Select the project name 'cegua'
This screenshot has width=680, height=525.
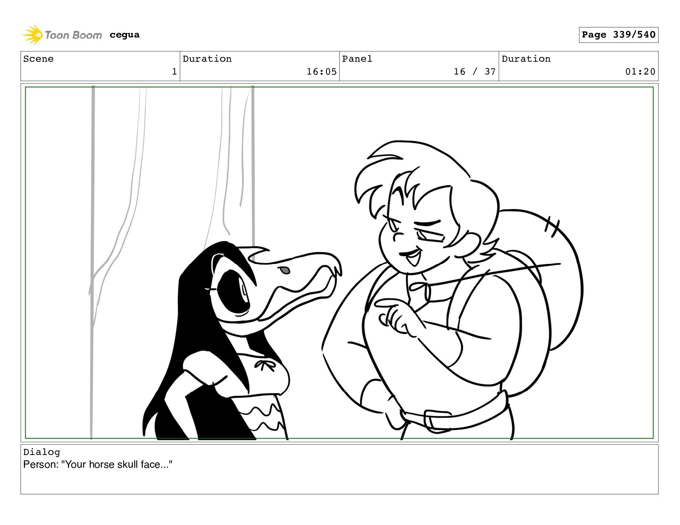[x=124, y=35]
